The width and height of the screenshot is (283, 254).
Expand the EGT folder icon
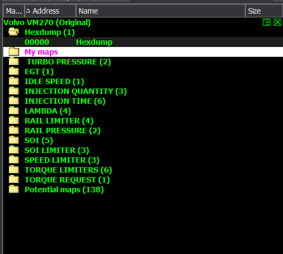click(14, 71)
